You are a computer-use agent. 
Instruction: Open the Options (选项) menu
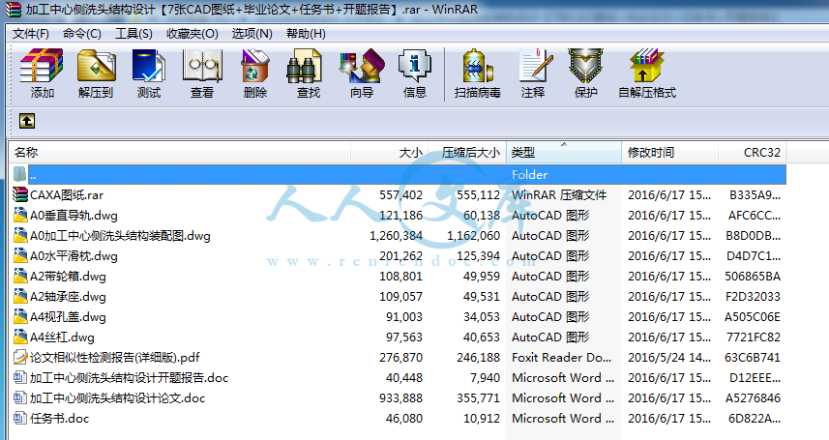(x=252, y=34)
